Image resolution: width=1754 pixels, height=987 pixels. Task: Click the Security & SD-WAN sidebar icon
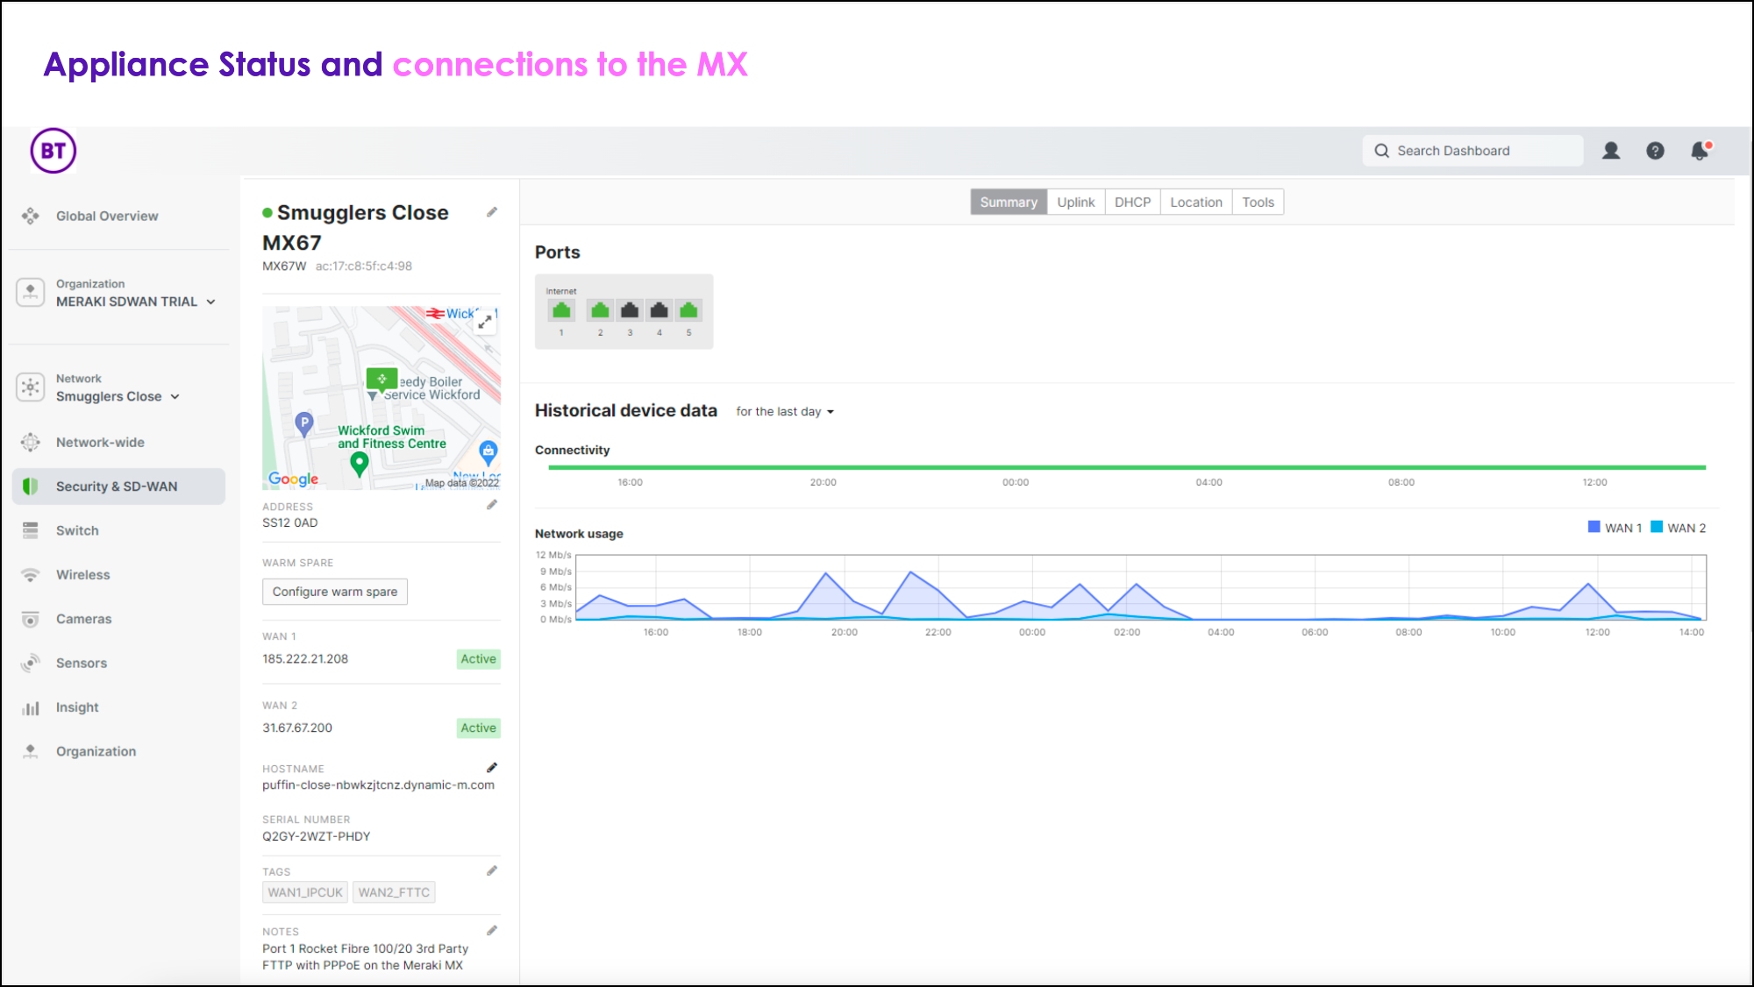coord(30,486)
